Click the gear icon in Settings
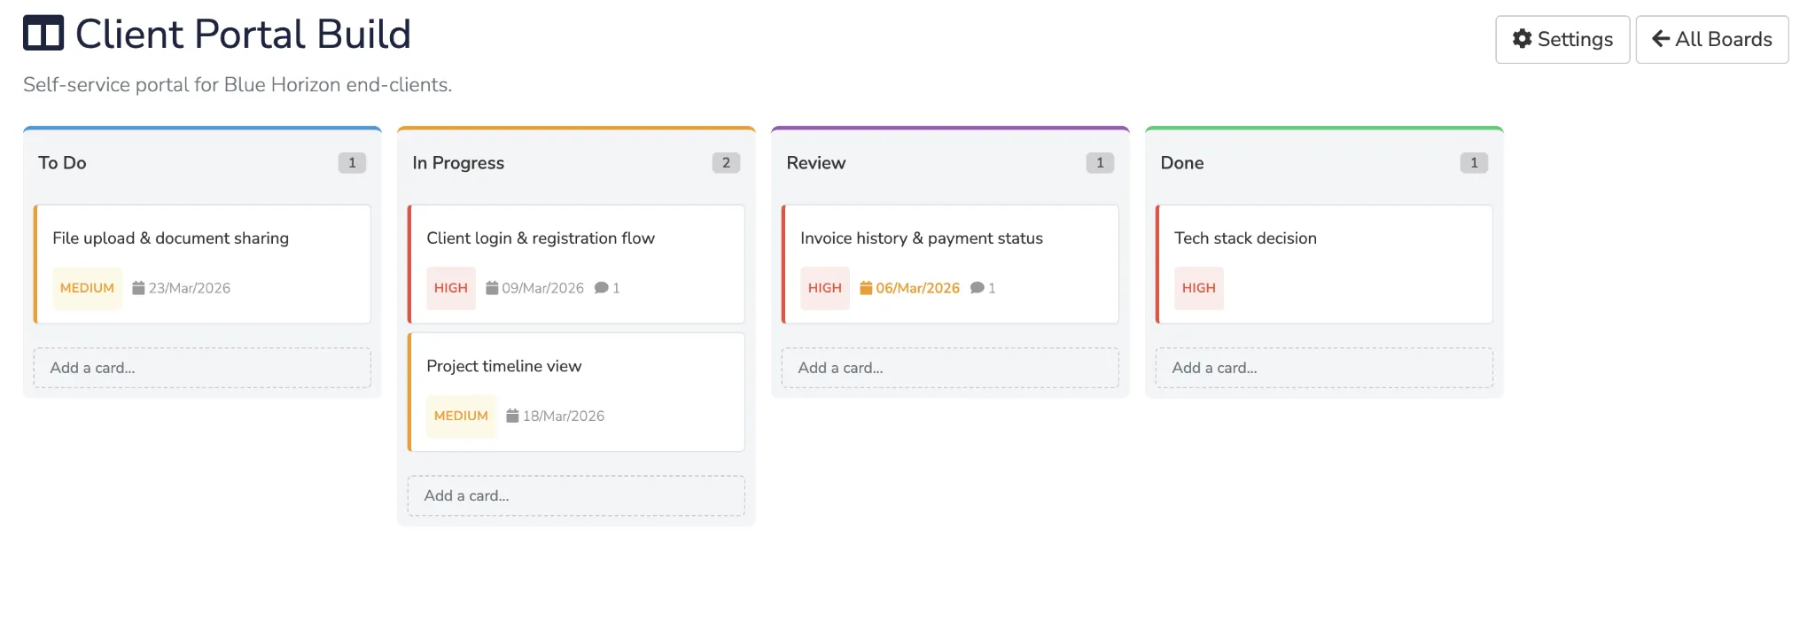The height and width of the screenshot is (623, 1815). pos(1522,39)
